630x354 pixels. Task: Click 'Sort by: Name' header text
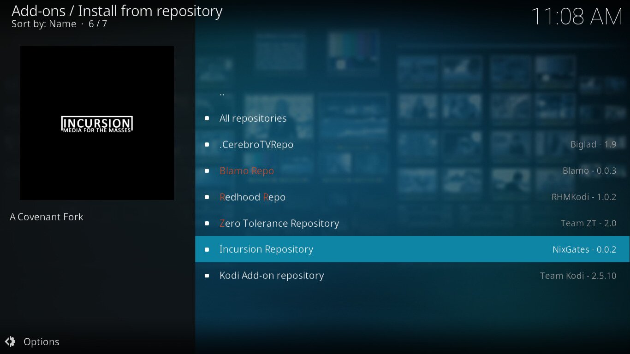pyautogui.click(x=44, y=24)
